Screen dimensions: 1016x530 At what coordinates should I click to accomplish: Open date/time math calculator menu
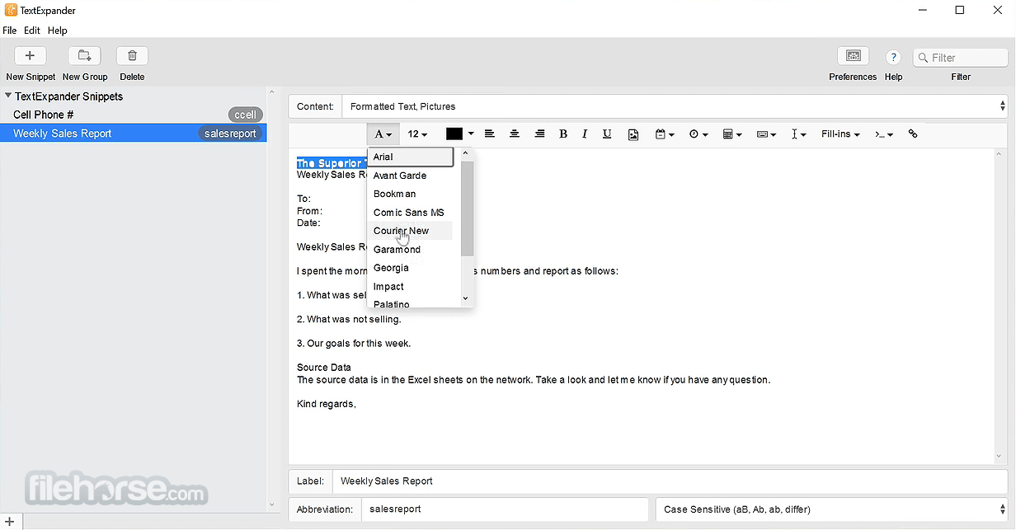[732, 134]
